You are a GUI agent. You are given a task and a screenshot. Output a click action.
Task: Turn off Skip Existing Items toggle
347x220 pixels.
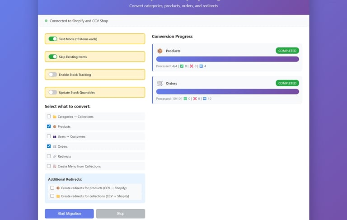(53, 57)
